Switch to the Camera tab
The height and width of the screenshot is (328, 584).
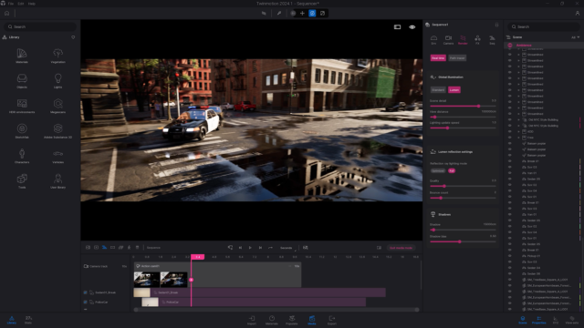click(448, 40)
